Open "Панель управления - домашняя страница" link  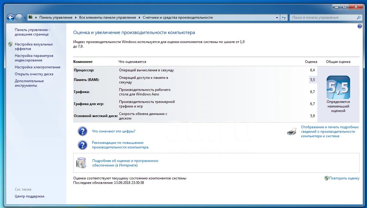32,32
